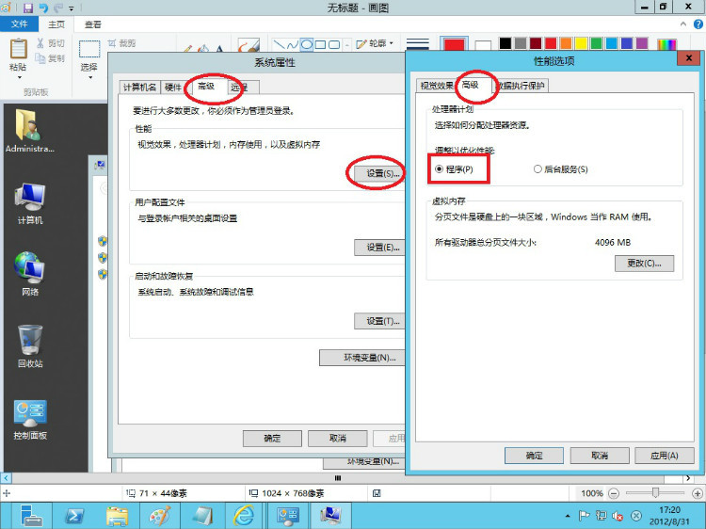Viewport: 706px width, 529px height.
Task: Click 环境变量(N)... in 系统属性 dialog
Action: pos(362,358)
